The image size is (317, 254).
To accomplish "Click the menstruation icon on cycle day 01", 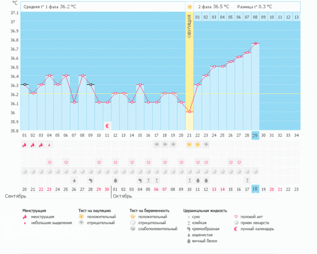I will 25,144.
